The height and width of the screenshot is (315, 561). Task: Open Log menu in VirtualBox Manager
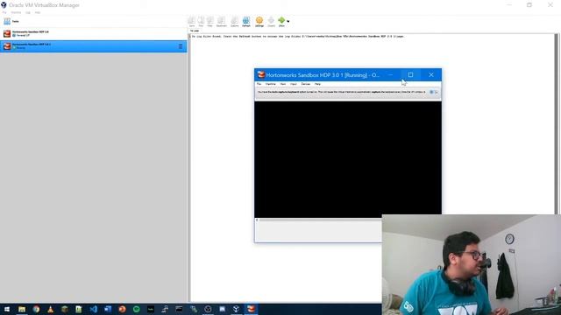28,12
